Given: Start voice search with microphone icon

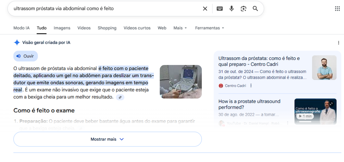Looking at the screenshot, I should pos(231,9).
